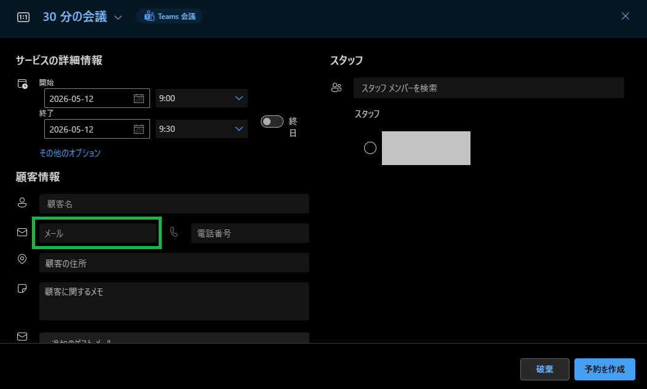Click the person icon beside 顧客名
Image resolution: width=647 pixels, height=389 pixels.
(x=22, y=202)
